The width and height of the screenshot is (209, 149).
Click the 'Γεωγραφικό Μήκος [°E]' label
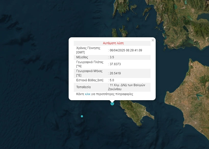point(89,73)
